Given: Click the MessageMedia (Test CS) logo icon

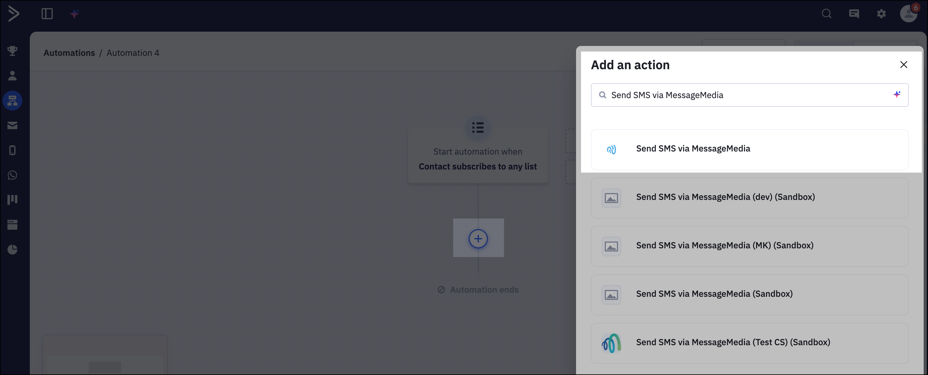Looking at the screenshot, I should pyautogui.click(x=611, y=343).
